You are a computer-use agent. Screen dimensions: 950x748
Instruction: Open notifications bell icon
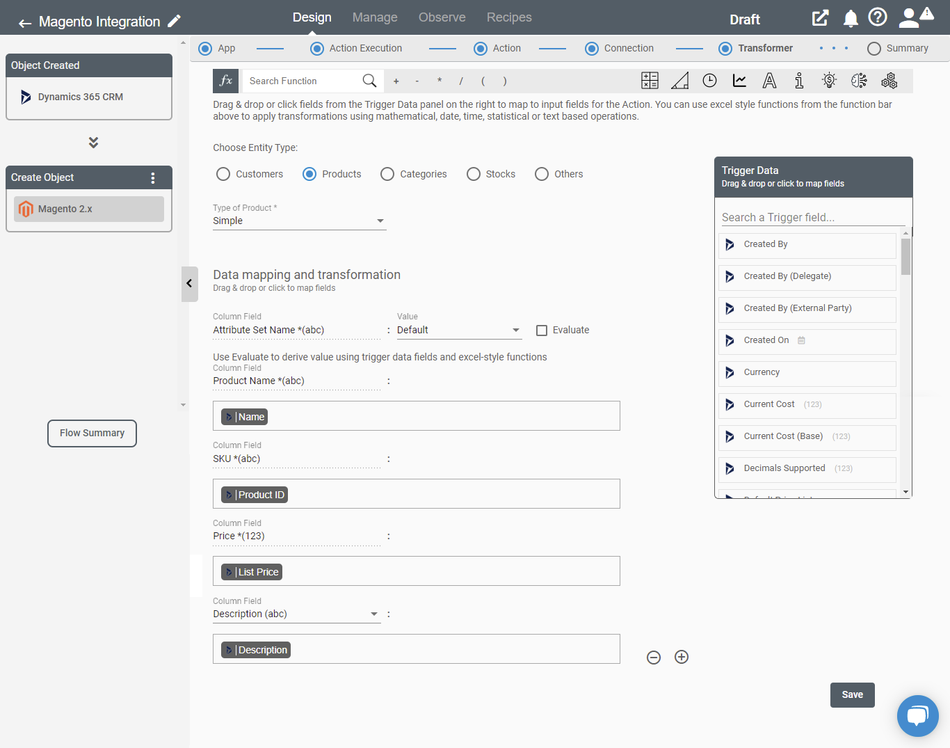pyautogui.click(x=851, y=19)
